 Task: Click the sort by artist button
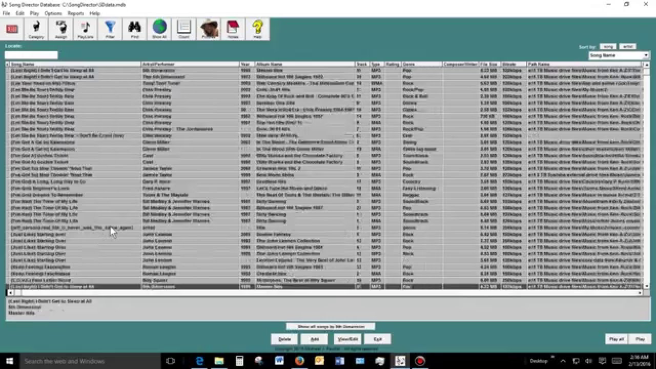click(627, 47)
